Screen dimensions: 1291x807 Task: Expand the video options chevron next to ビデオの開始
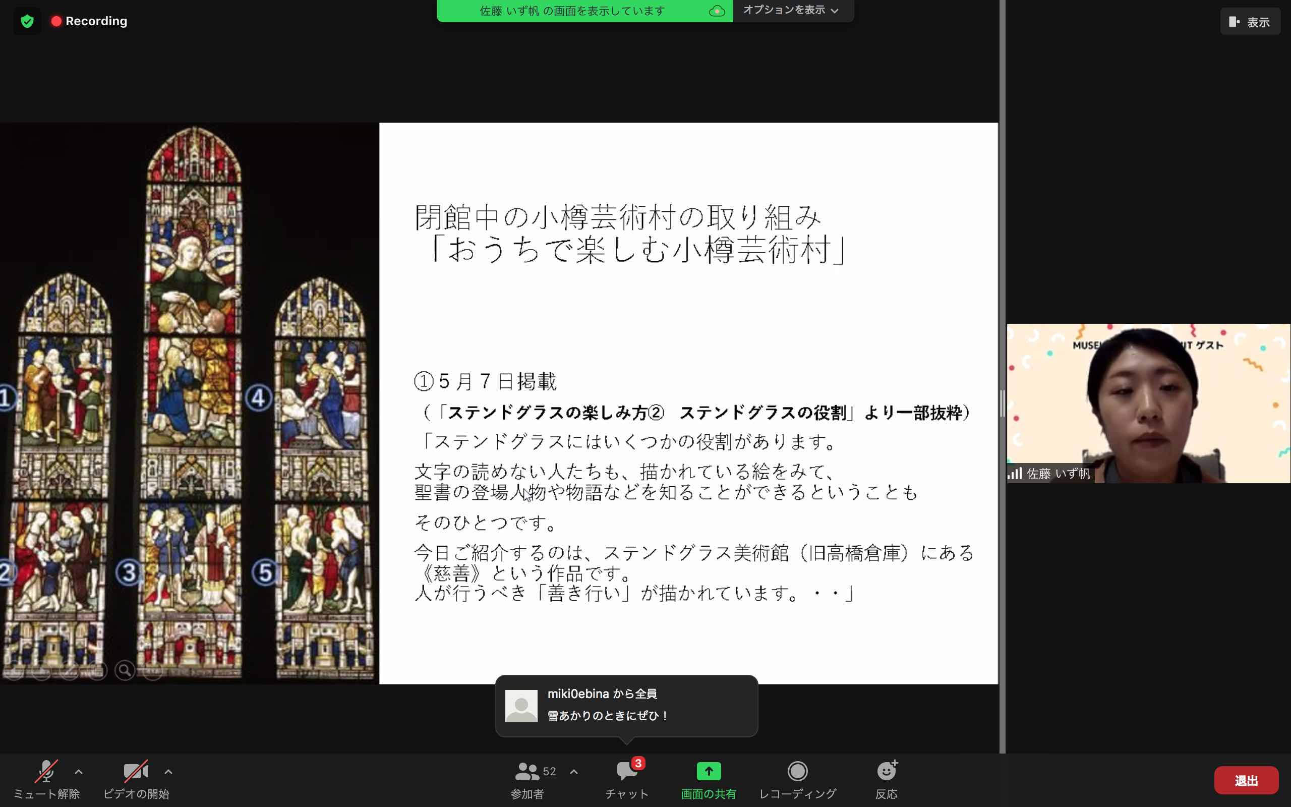168,772
